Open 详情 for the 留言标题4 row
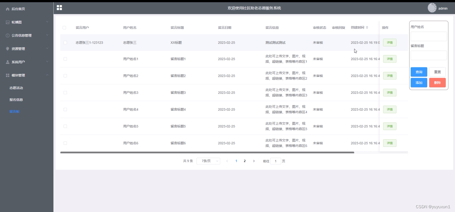The image size is (455, 212). point(390,109)
